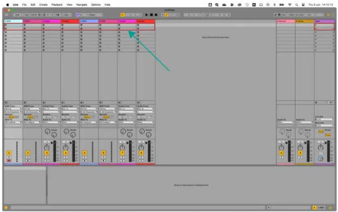Launch scene 3 in the Main track
This screenshot has height=212, width=338.
click(x=316, y=32)
